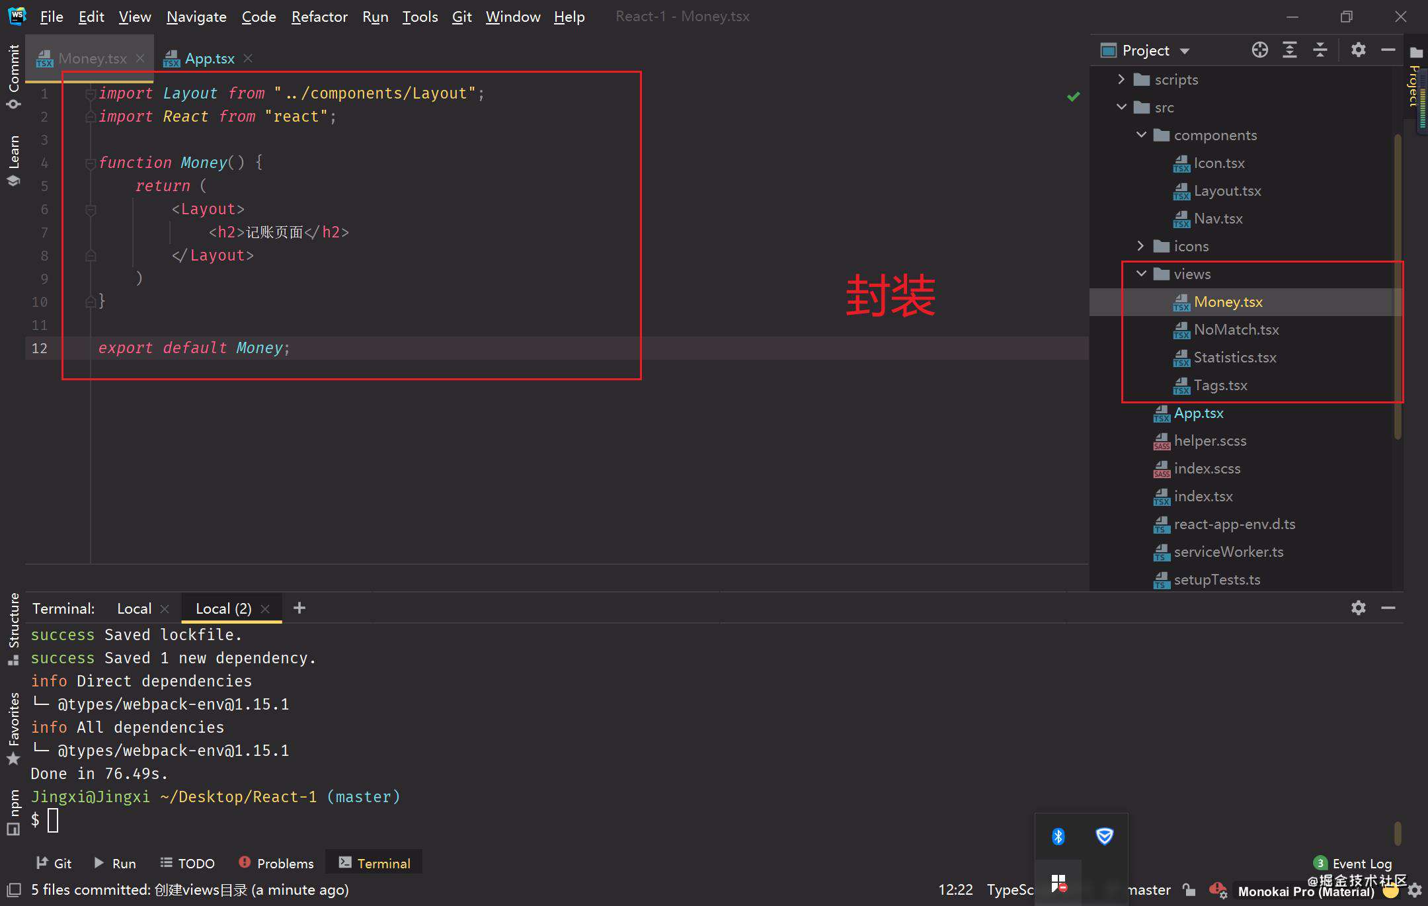This screenshot has height=906, width=1428.
Task: Click the Terminal tool window button
Action: click(x=374, y=863)
